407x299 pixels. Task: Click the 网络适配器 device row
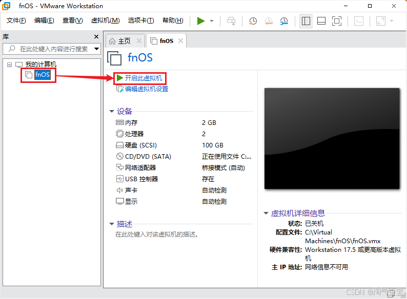point(184,168)
